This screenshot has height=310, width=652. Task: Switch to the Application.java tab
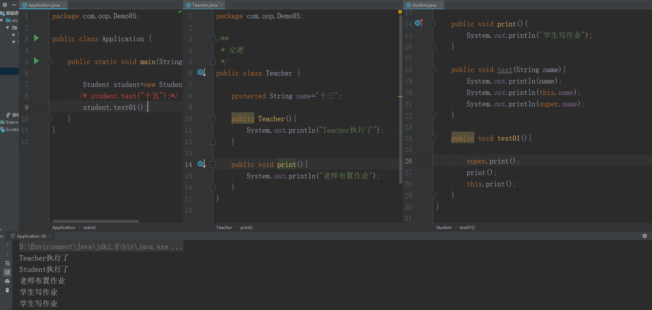pyautogui.click(x=43, y=5)
